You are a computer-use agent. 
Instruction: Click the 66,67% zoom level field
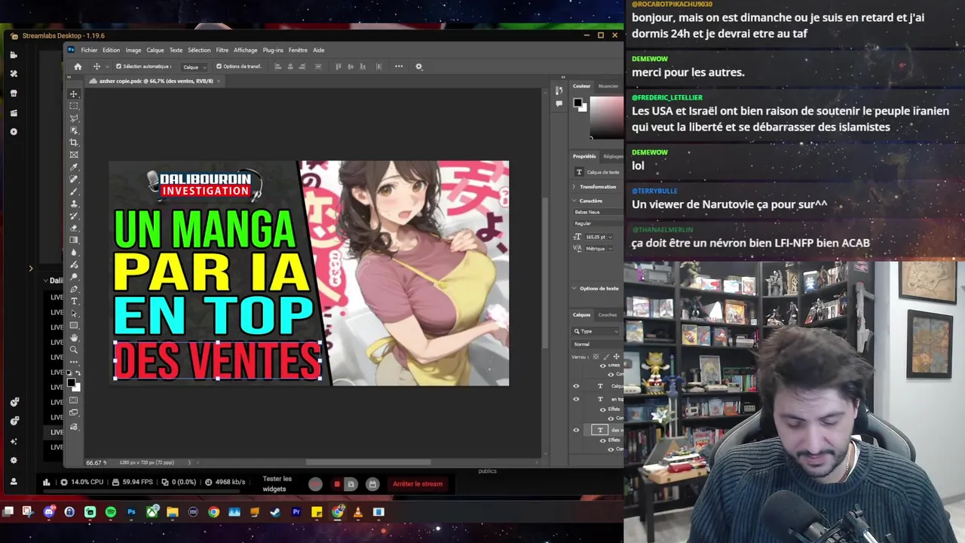tap(96, 462)
